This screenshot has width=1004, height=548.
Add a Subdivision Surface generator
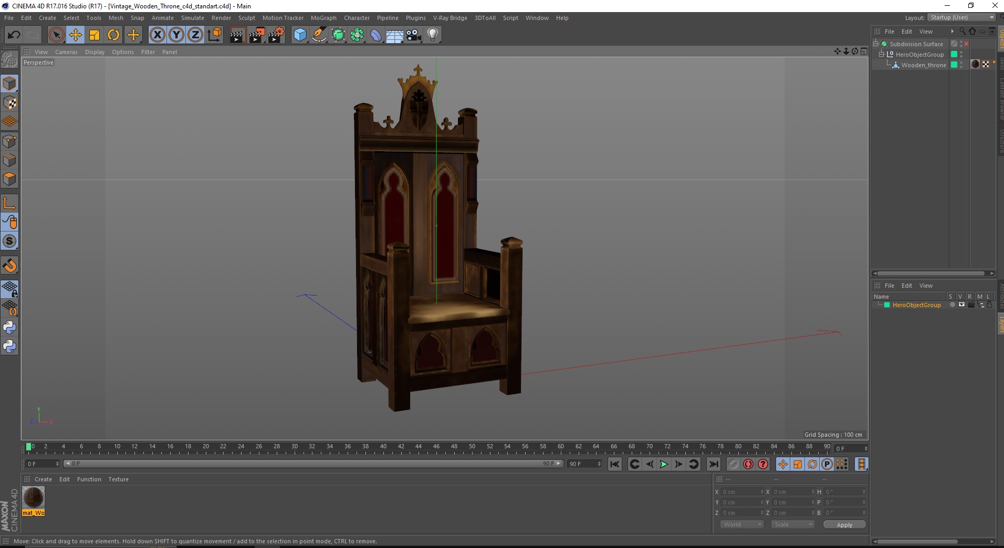click(339, 35)
